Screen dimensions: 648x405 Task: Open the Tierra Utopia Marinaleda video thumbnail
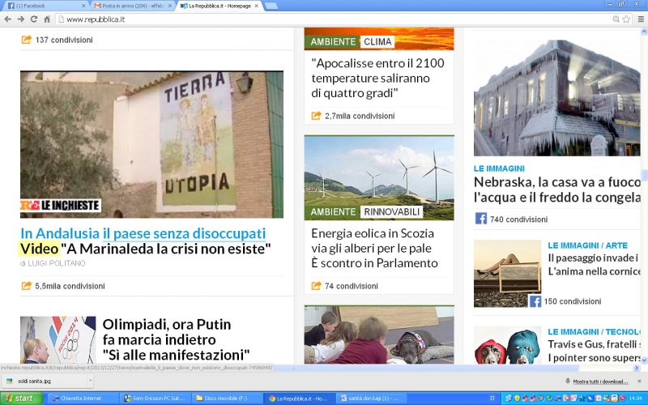coord(151,144)
